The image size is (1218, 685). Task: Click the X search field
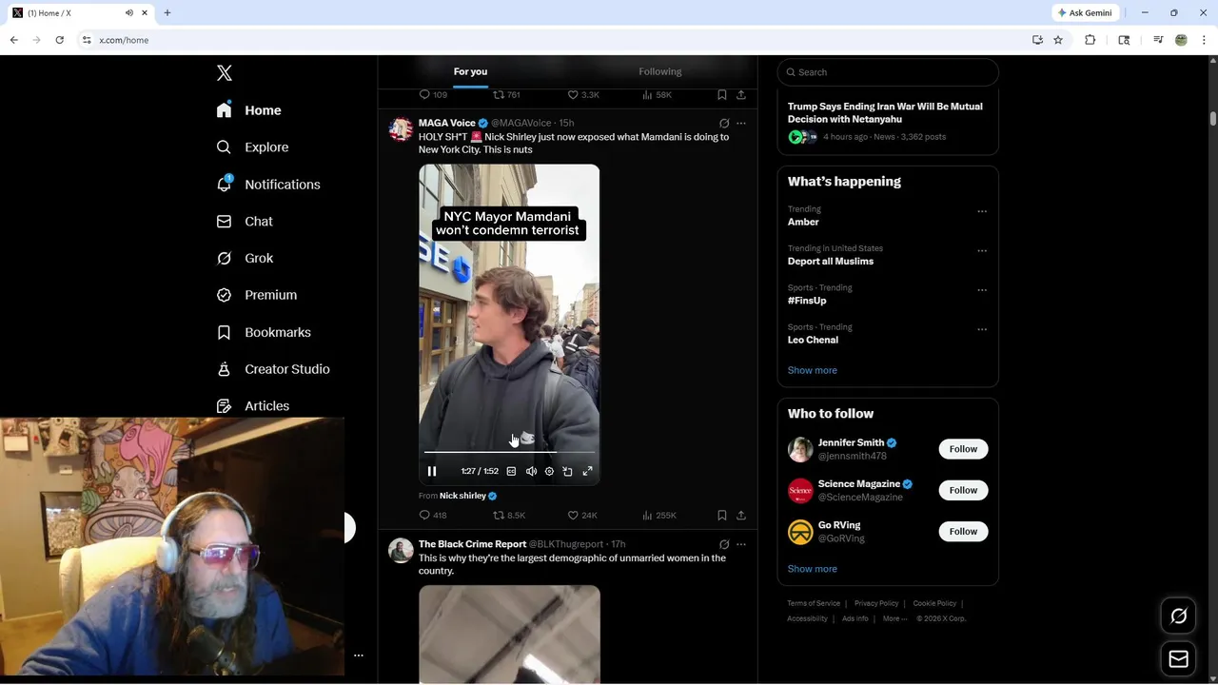[x=888, y=72]
